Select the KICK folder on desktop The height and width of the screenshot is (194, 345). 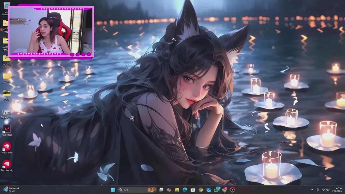click(7, 95)
